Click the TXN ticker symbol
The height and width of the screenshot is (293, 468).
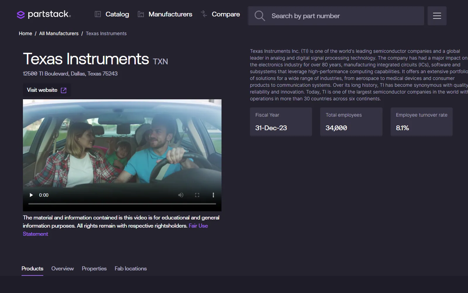(x=160, y=62)
